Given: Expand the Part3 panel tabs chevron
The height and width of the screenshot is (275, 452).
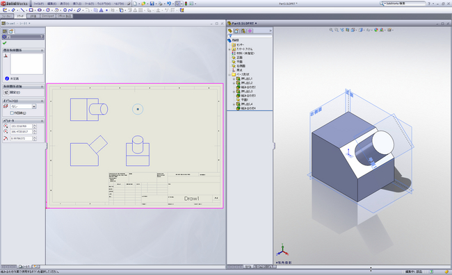Looking at the screenshot, I should [x=271, y=31].
